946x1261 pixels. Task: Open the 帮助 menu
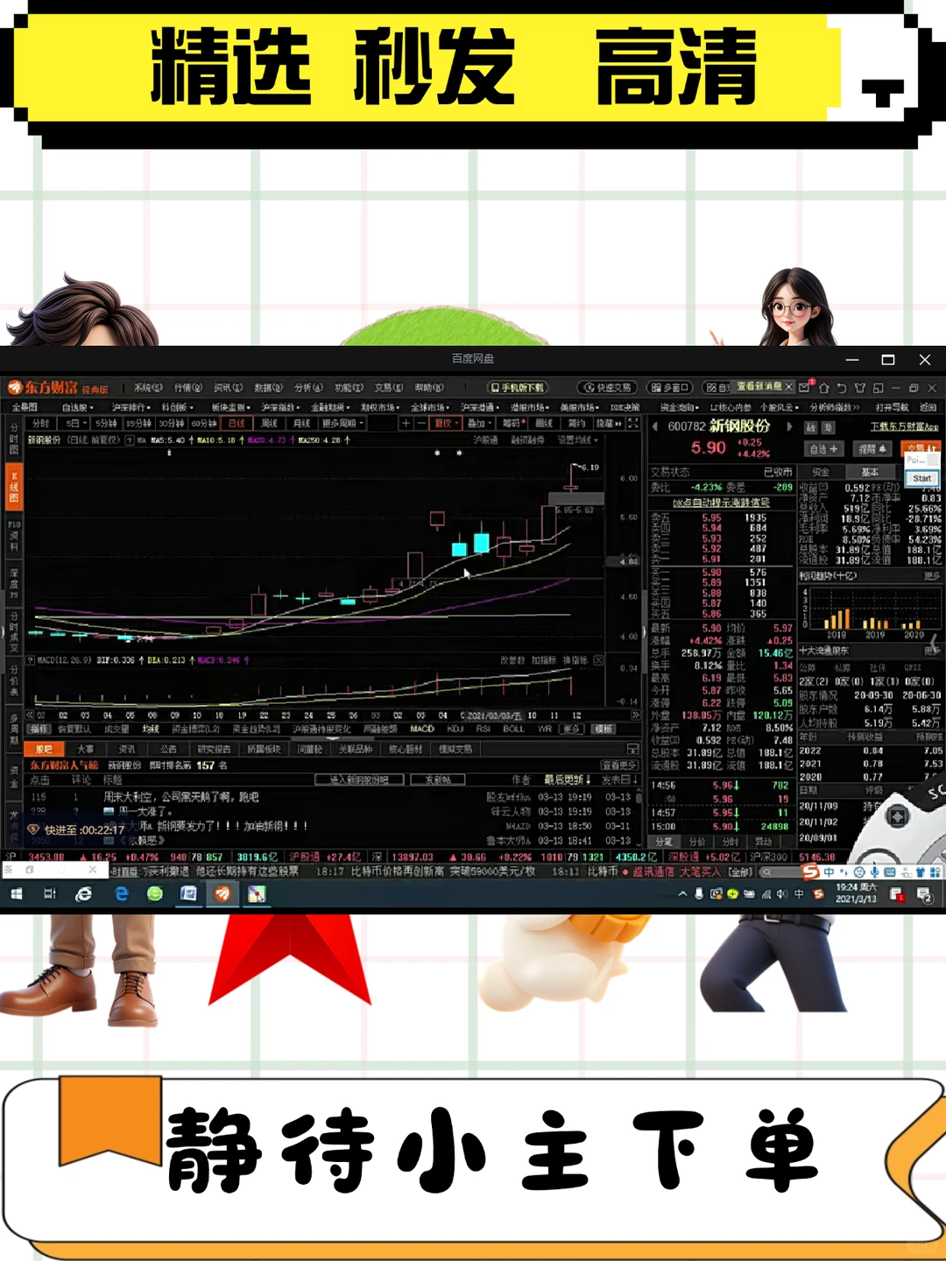click(x=429, y=387)
